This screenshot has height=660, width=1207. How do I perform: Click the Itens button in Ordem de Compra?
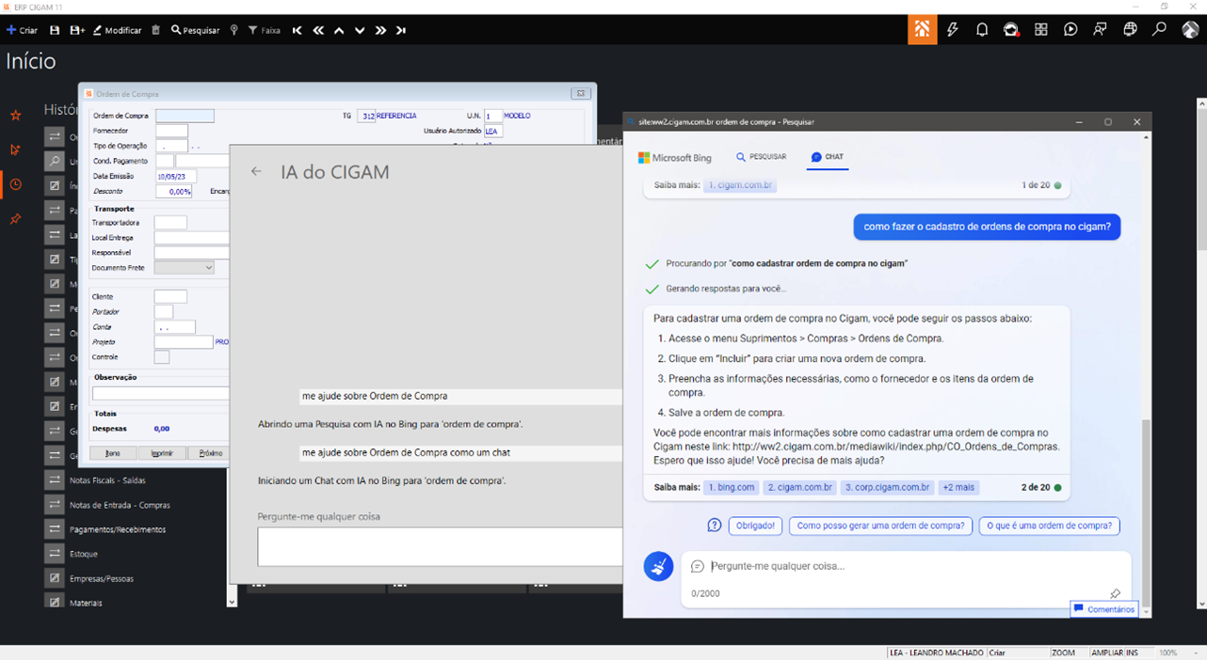point(113,453)
